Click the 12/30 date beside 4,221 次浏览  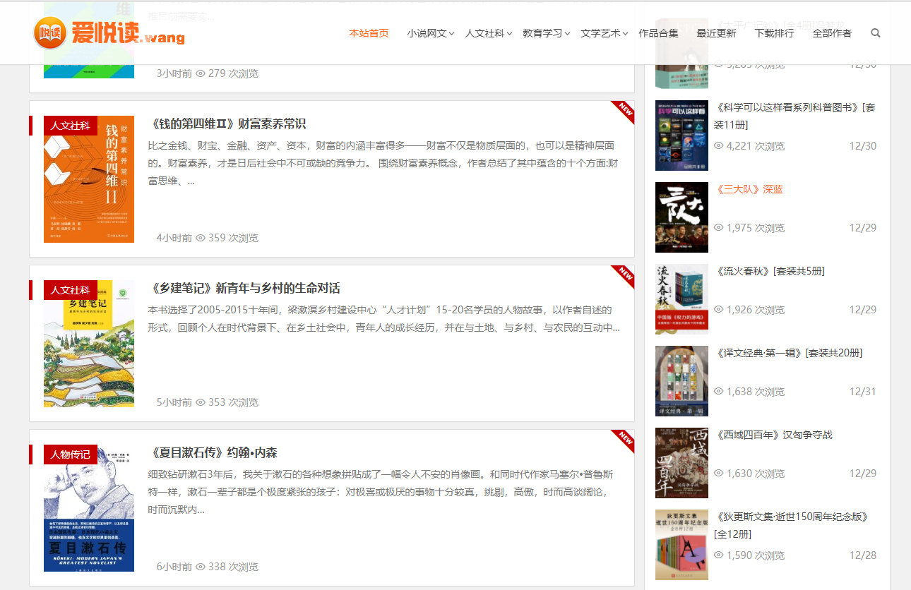(863, 146)
